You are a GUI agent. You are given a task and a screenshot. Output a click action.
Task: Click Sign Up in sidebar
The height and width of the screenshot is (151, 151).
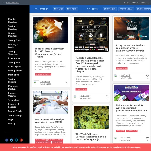click(x=12, y=124)
